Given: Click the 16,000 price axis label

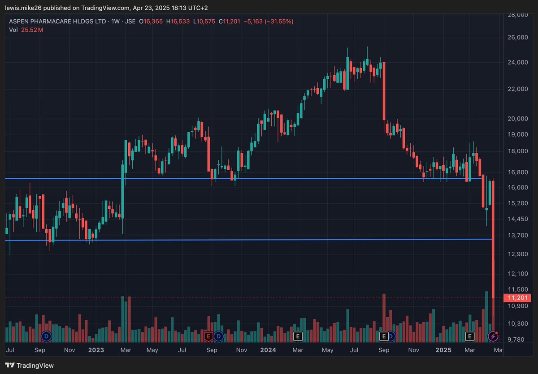Looking at the screenshot, I should [517, 188].
